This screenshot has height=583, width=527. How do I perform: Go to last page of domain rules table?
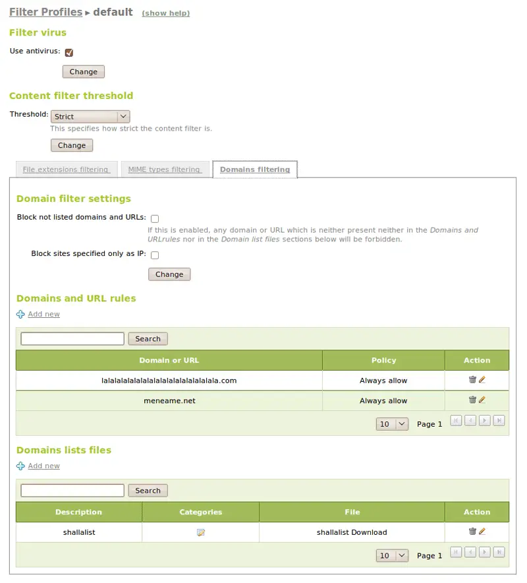coord(499,421)
